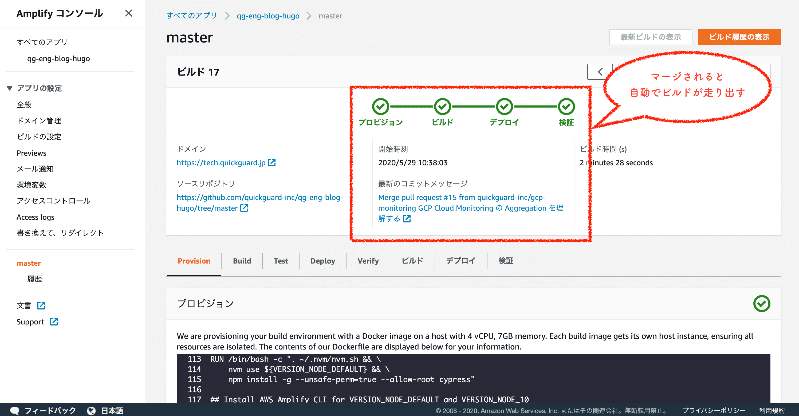Open アクセスコントロール settings
The height and width of the screenshot is (416, 799).
point(53,201)
